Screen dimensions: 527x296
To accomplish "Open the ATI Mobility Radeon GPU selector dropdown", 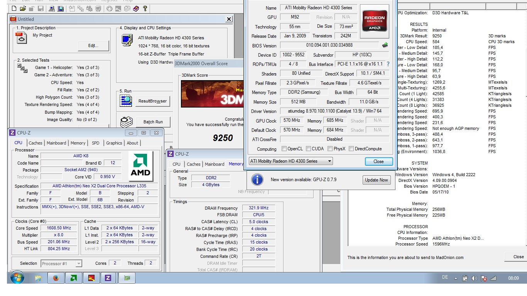I will pos(291,161).
